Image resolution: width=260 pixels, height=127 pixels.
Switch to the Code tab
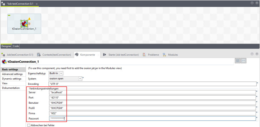click(x=16, y=46)
